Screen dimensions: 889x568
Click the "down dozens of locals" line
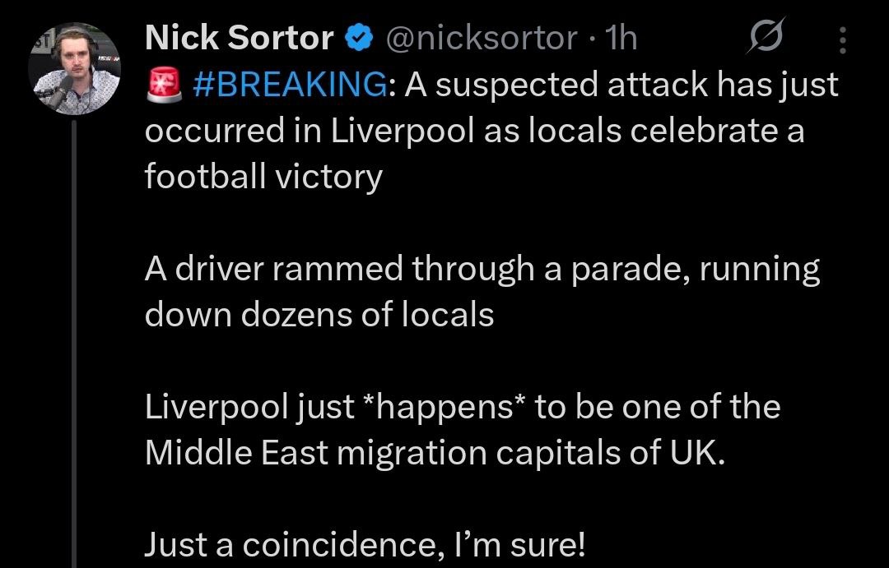point(319,315)
